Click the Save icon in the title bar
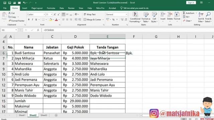 pos(5,3)
